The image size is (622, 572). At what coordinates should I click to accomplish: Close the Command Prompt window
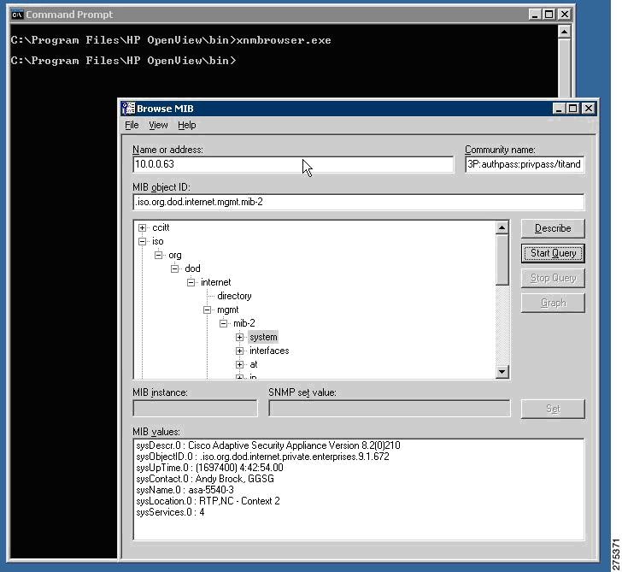565,15
